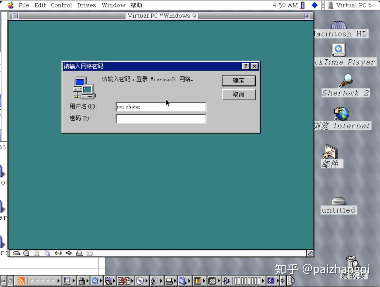Click the CD icon in Virtual PC status bar
This screenshot has height=287, width=380.
click(26, 253)
